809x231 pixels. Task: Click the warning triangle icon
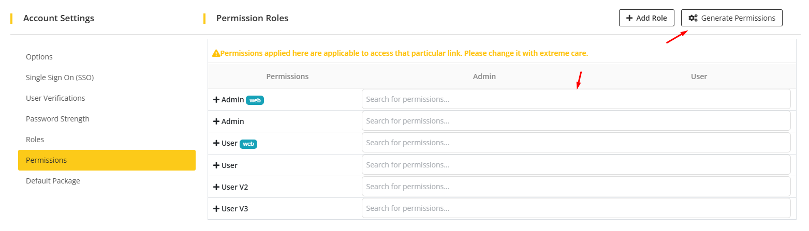tap(216, 53)
